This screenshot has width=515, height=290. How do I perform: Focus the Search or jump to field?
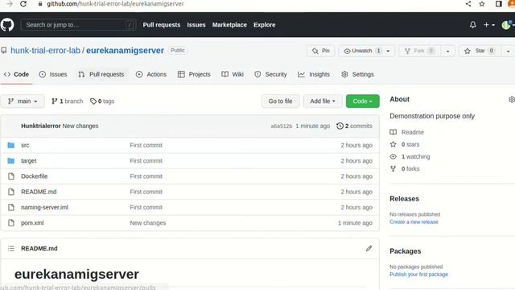pos(78,25)
